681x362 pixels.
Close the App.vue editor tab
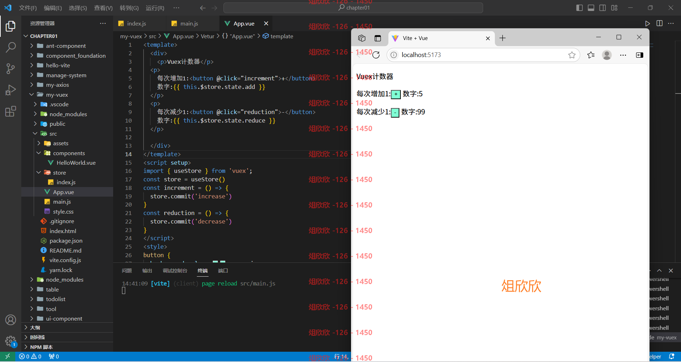coord(266,23)
